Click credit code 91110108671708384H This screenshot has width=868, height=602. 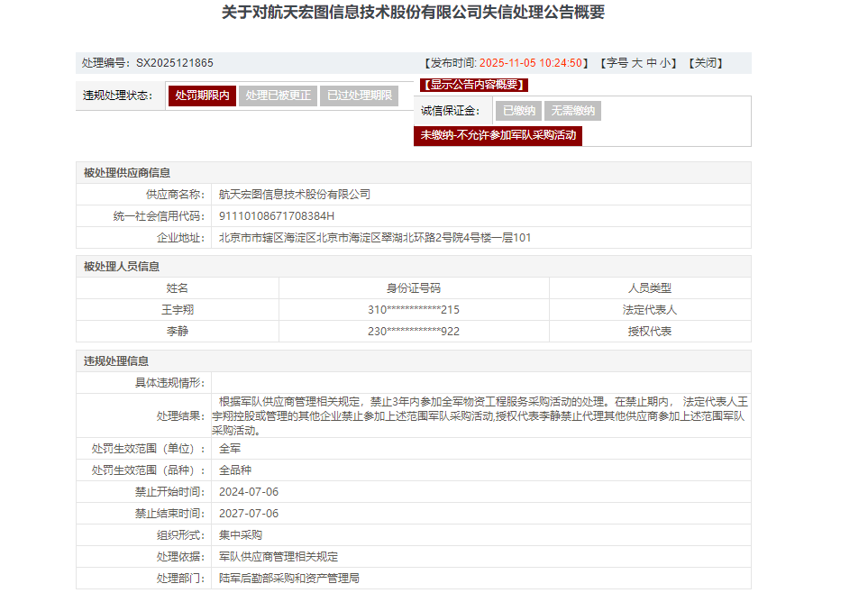point(276,215)
